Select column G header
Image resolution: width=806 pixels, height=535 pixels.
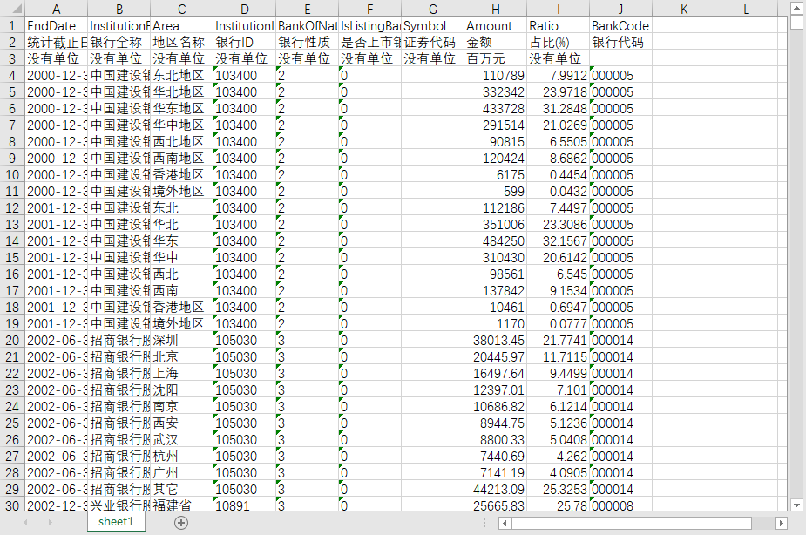coord(433,9)
